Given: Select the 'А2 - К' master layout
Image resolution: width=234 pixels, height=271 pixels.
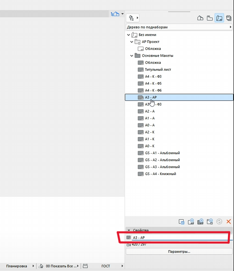Looking at the screenshot, I should (x=150, y=132).
